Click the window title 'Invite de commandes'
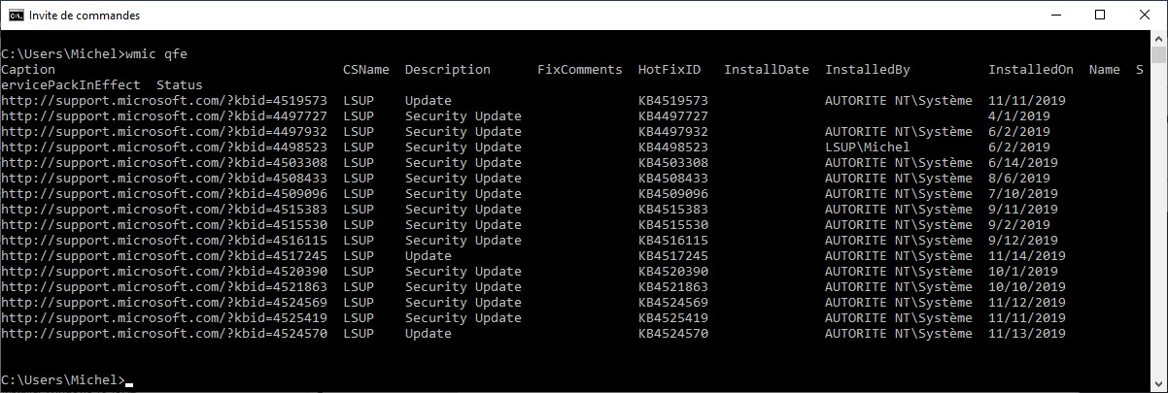 (x=85, y=16)
